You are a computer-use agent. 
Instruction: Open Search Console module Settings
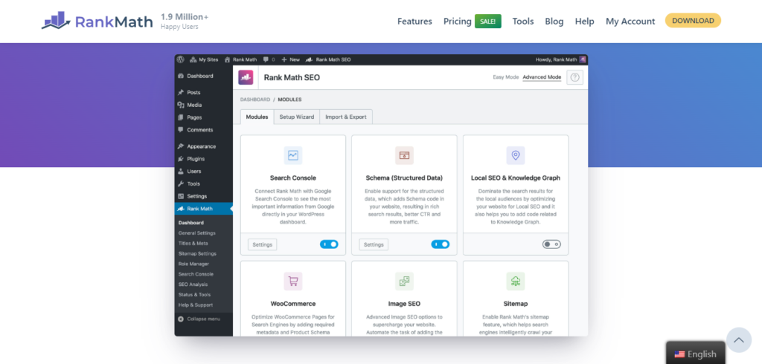(263, 244)
